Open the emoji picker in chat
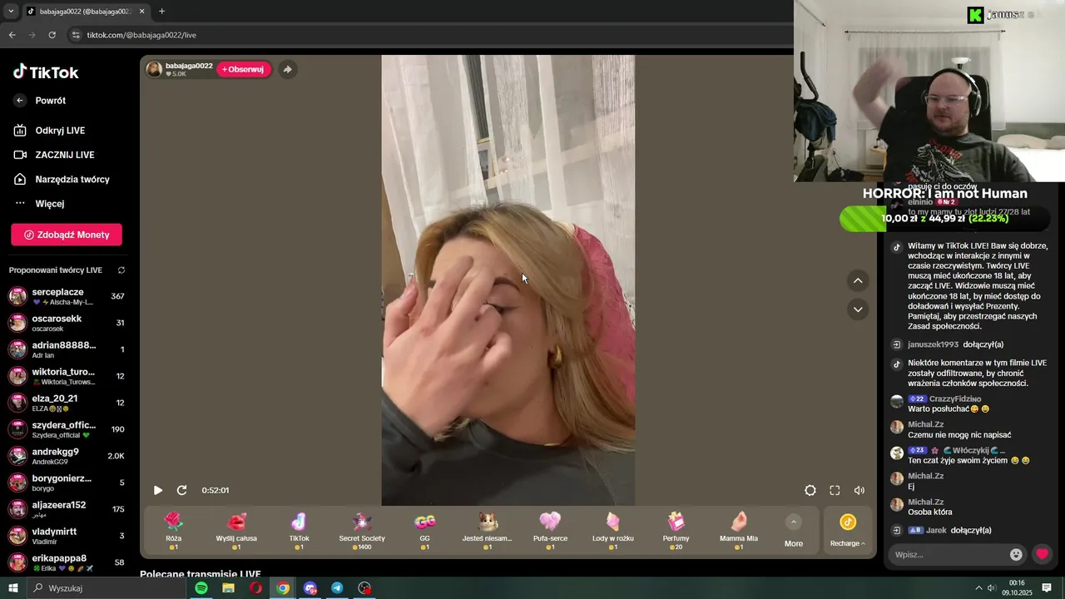This screenshot has width=1065, height=599. 1016,554
